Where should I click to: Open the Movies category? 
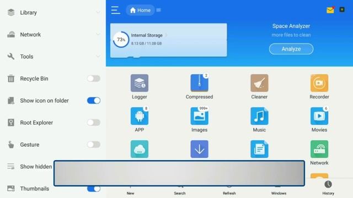pyautogui.click(x=319, y=120)
